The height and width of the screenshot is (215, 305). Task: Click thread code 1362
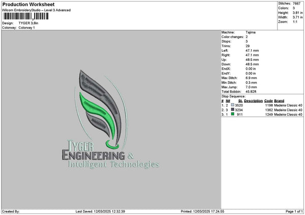[x=269, y=110]
